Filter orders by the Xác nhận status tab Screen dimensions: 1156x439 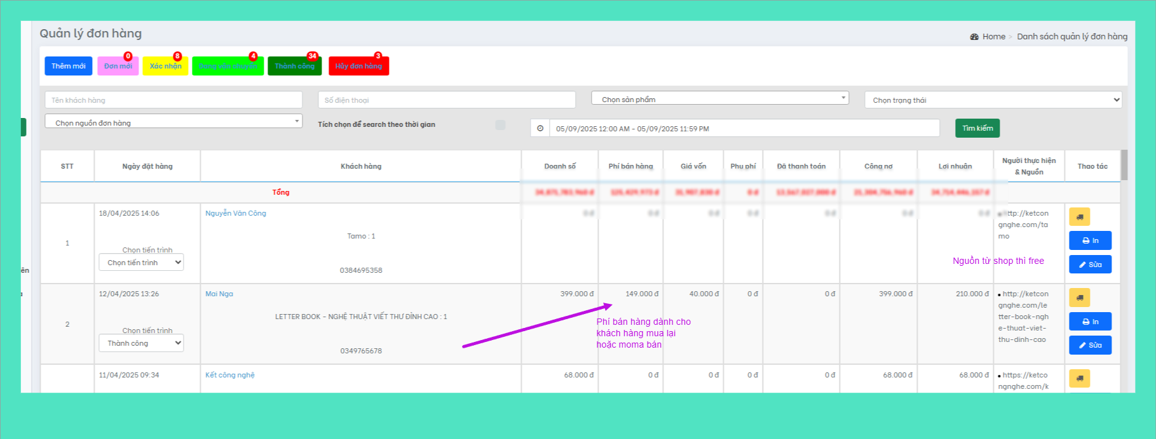pos(165,66)
